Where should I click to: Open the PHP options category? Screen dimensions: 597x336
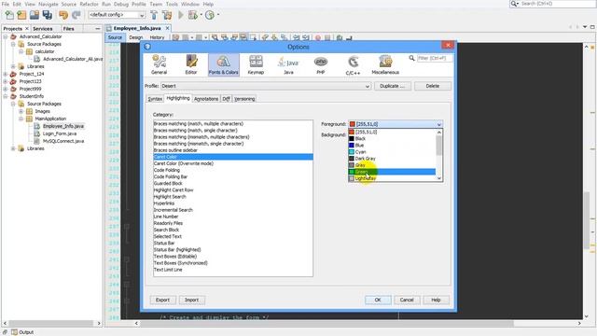pyautogui.click(x=321, y=64)
